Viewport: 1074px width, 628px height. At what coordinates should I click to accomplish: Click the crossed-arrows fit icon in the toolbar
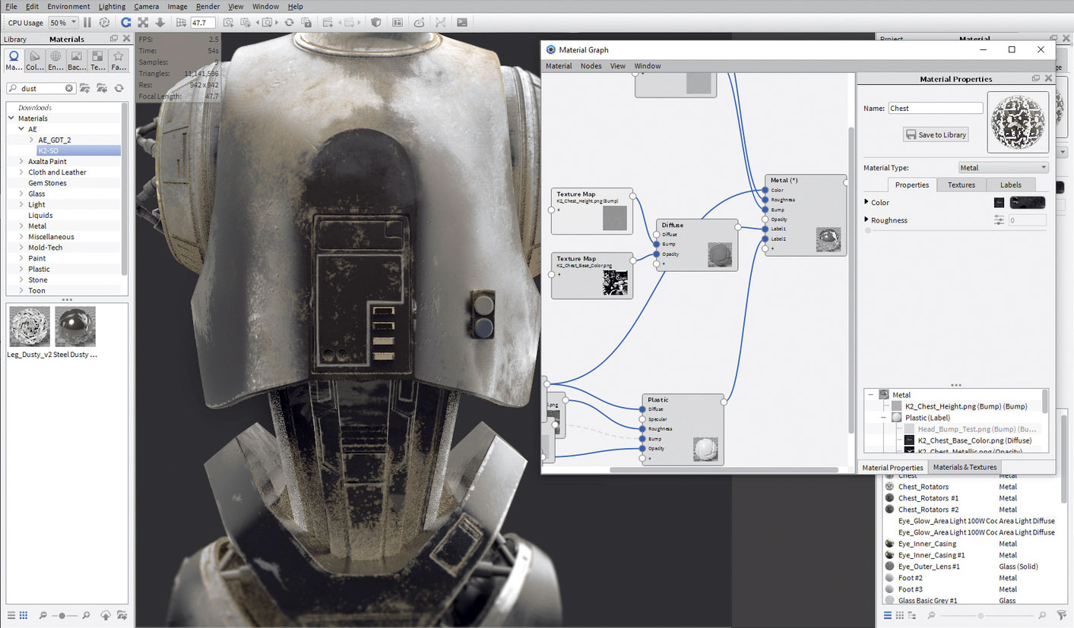tap(143, 23)
